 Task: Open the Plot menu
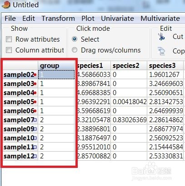88,19
